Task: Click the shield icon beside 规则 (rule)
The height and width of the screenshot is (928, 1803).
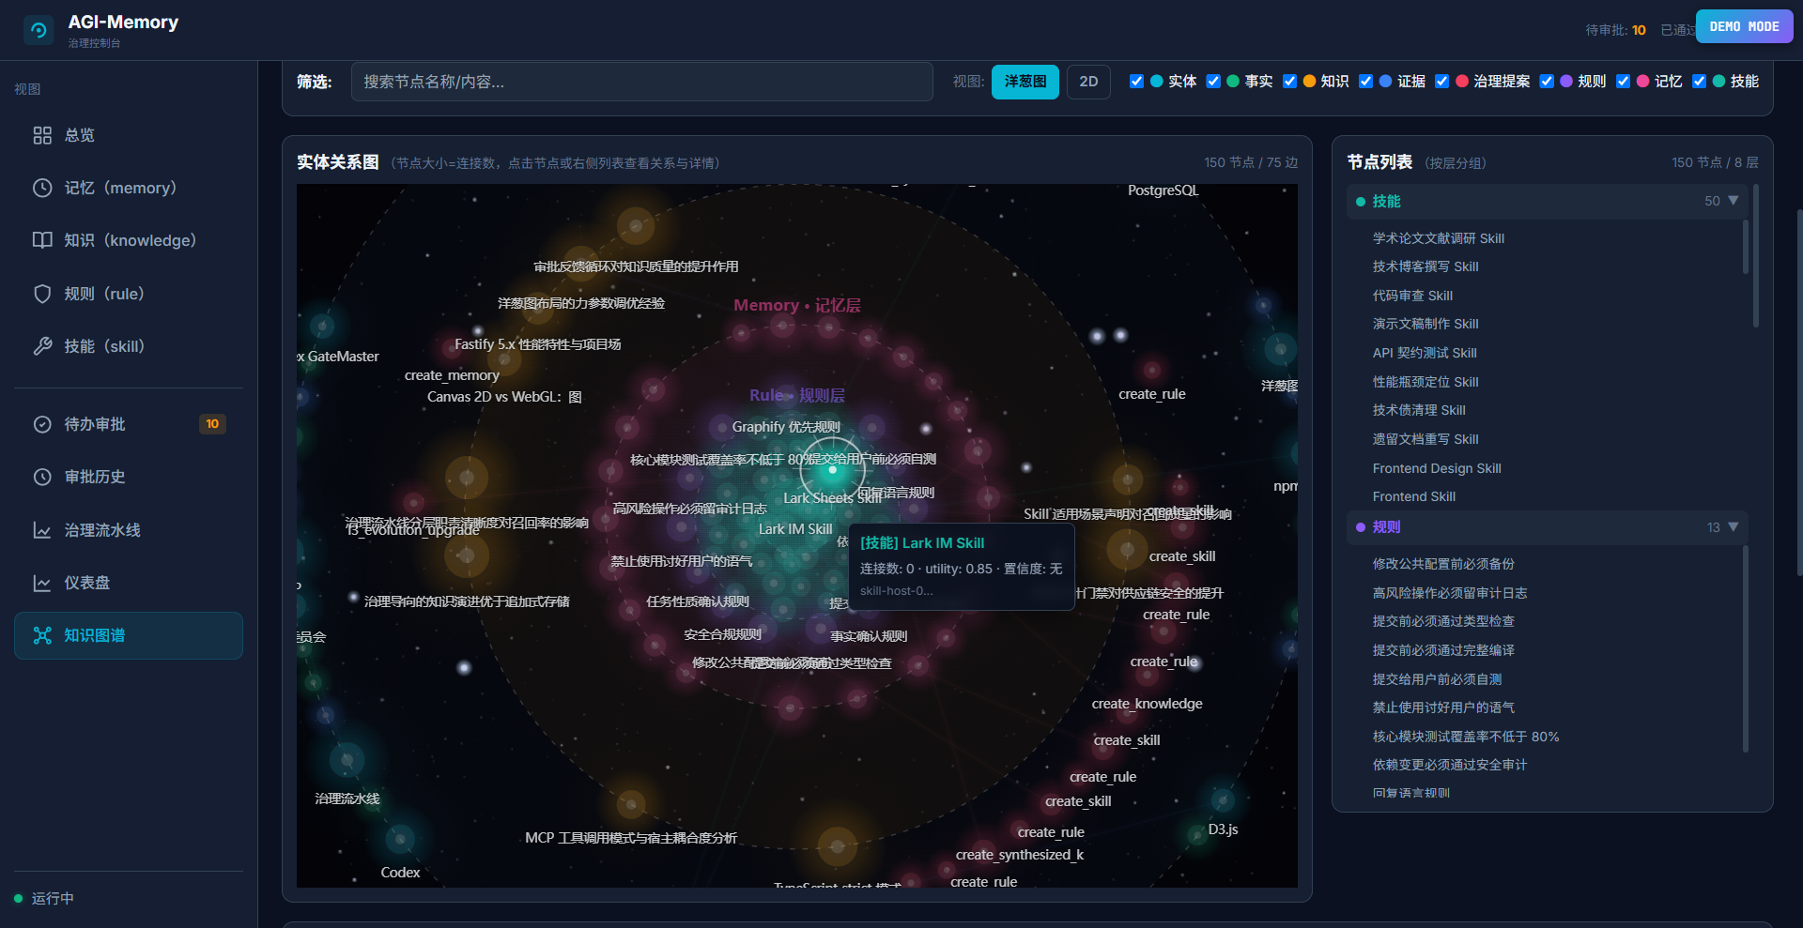Action: point(42,294)
